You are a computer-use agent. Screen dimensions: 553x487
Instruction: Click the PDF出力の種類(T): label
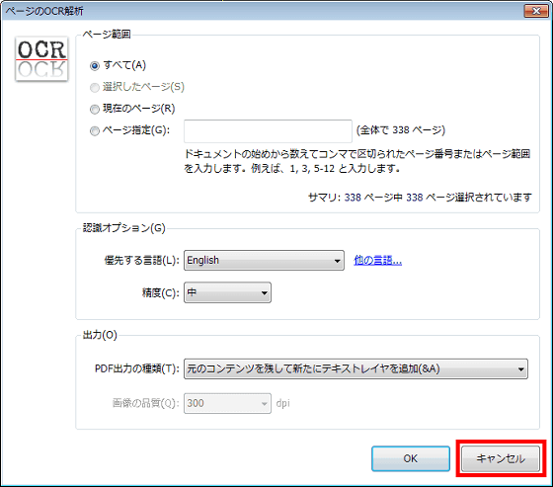coord(137,368)
